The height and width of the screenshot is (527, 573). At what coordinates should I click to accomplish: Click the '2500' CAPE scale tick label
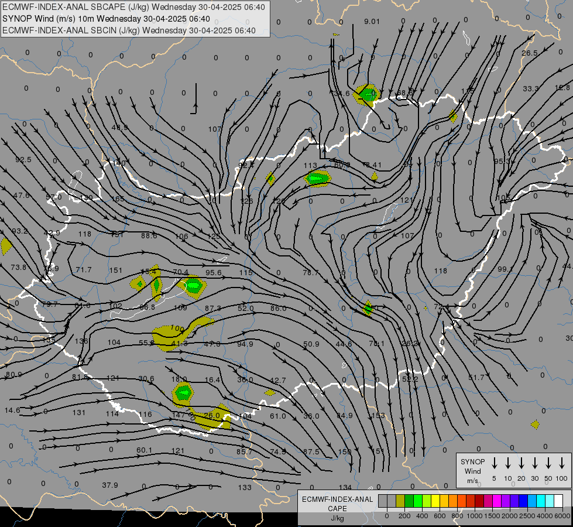point(527,516)
